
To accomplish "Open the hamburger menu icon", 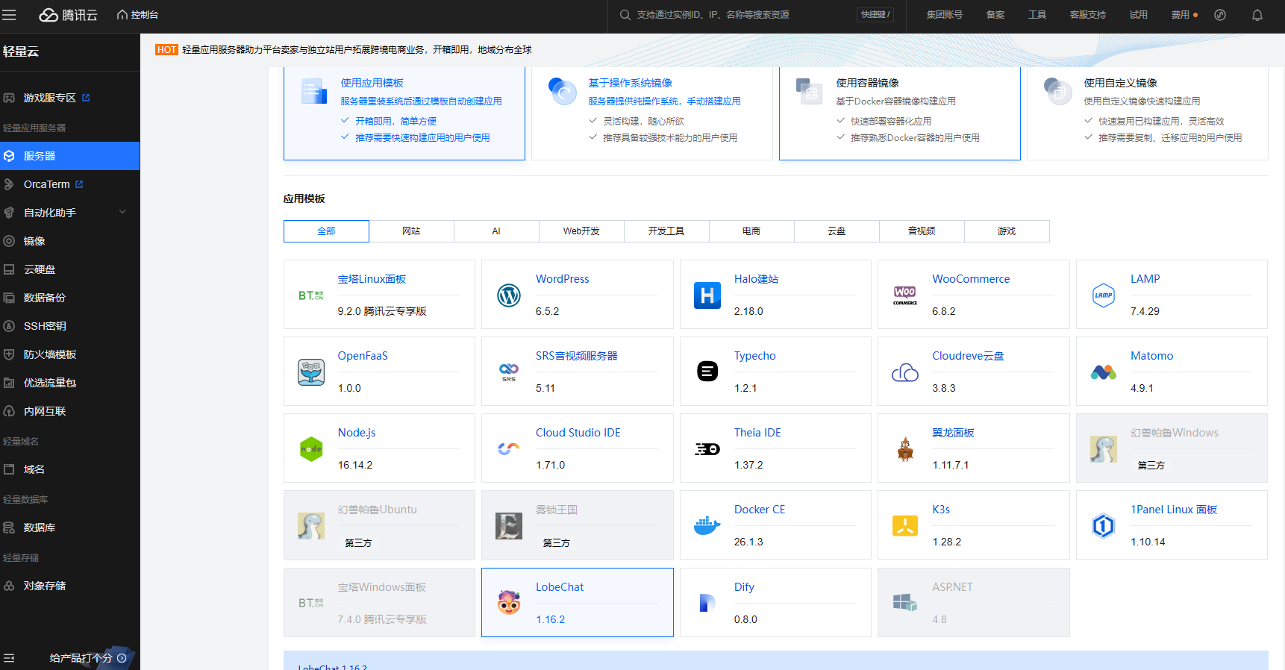I will pos(9,15).
